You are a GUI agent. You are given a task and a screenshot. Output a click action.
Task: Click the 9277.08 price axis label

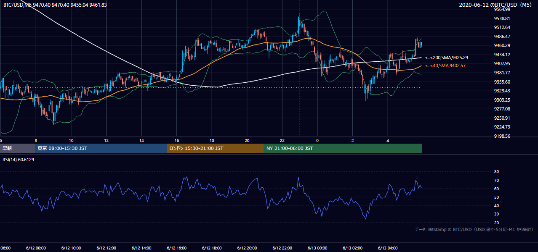(x=502, y=109)
